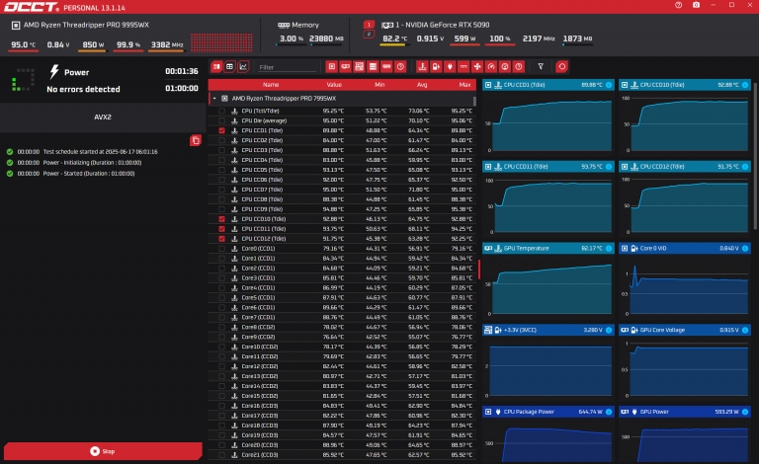Sort sensors by the Value column header
The image size is (759, 464).
tap(334, 85)
